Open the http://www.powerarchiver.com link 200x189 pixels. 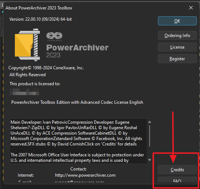pyautogui.click(x=85, y=175)
